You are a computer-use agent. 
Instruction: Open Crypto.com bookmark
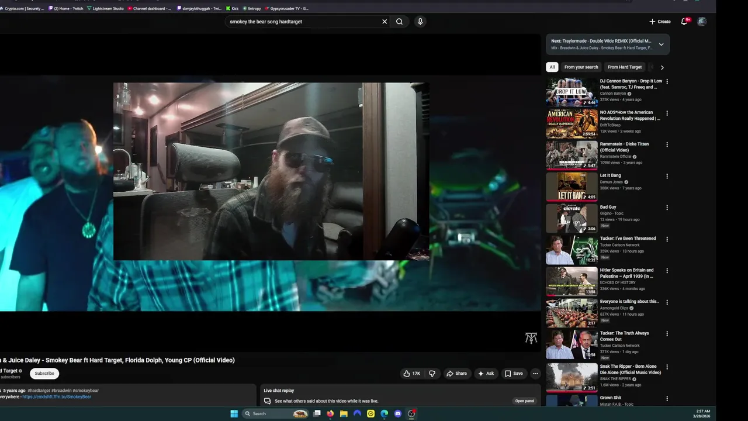click(22, 9)
